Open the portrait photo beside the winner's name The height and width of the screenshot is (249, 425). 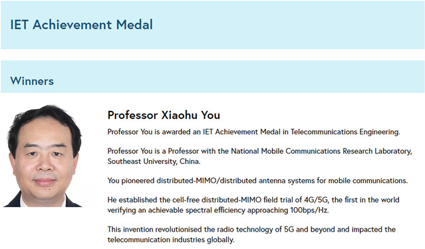45,156
